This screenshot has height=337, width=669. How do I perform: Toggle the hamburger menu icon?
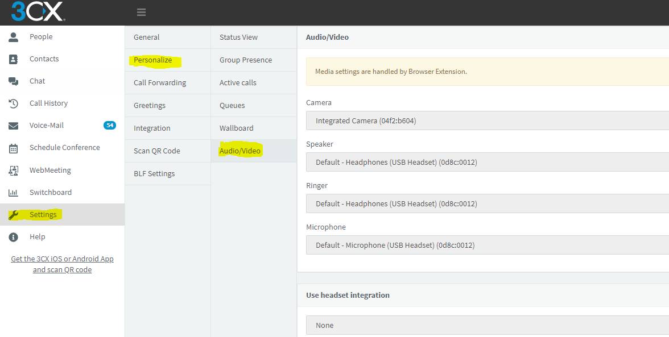tap(141, 13)
